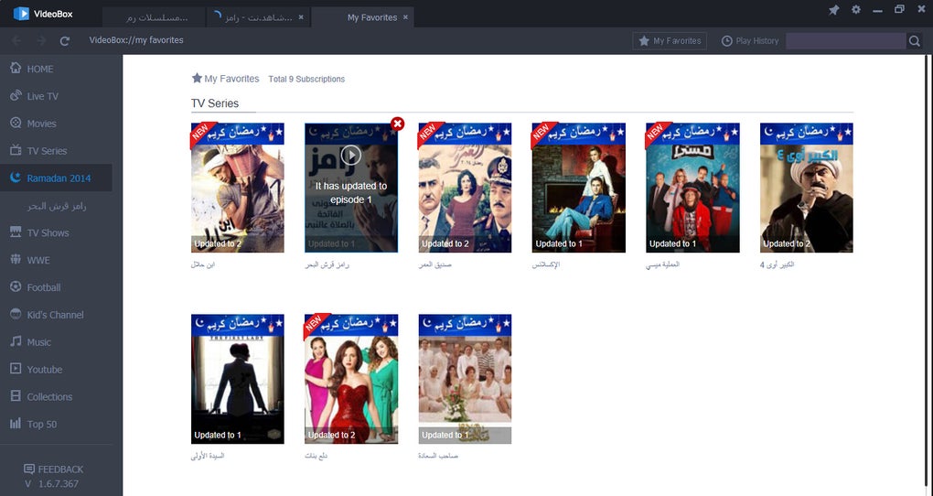Open HOME in the sidebar
This screenshot has width=933, height=496.
(x=56, y=69)
